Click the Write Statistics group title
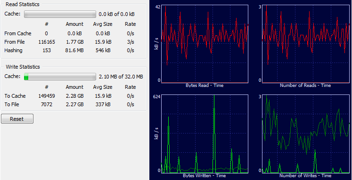The height and width of the screenshot is (180, 352). pos(23,67)
